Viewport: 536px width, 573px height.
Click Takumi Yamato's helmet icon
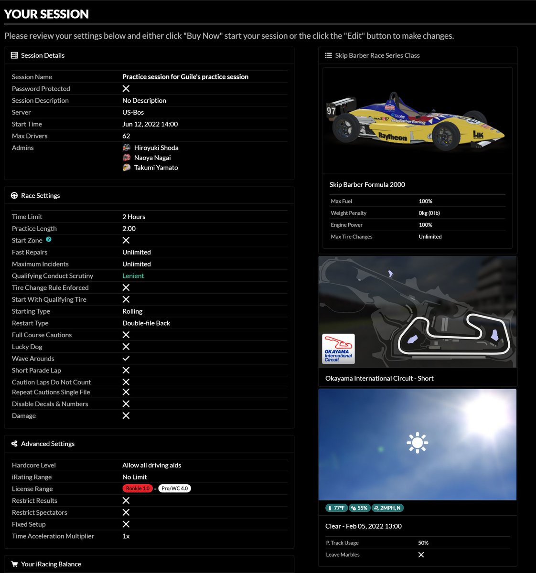click(127, 168)
